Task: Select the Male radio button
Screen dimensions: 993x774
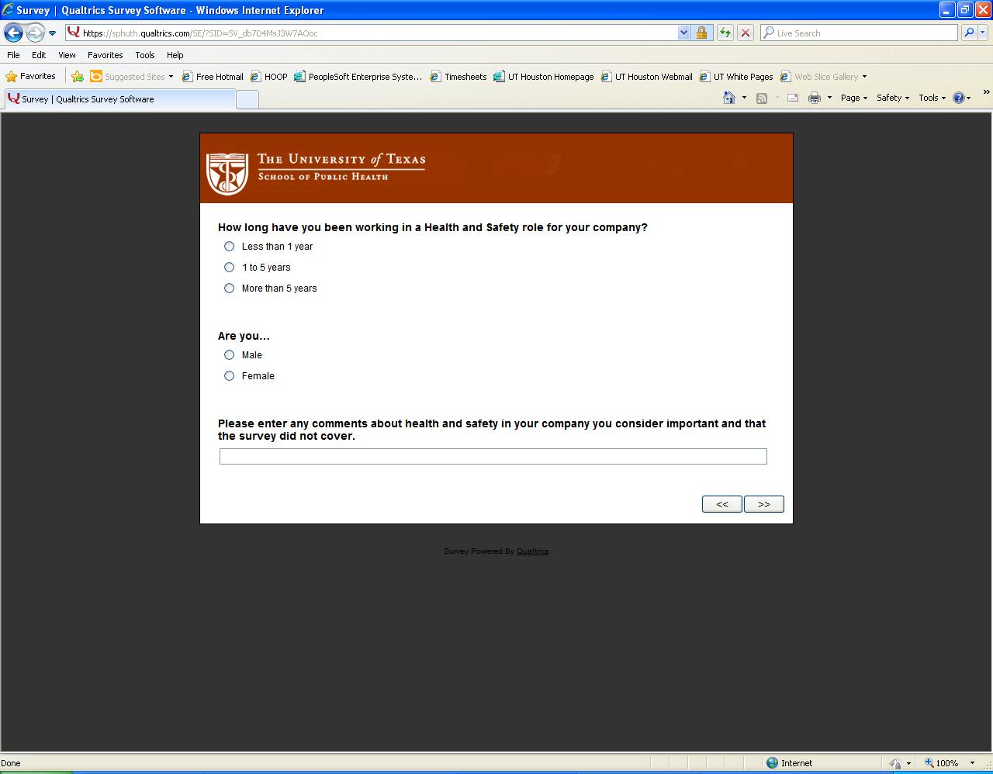Action: [x=229, y=355]
